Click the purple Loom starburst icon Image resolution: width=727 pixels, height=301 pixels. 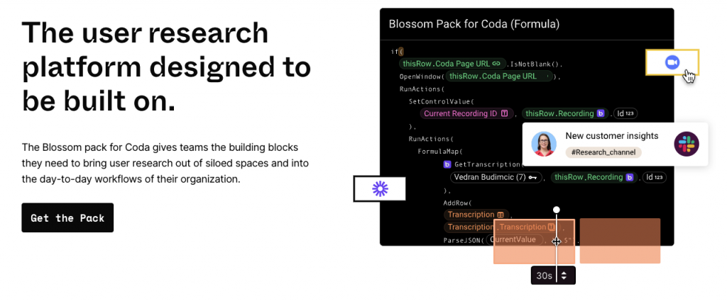pyautogui.click(x=380, y=188)
